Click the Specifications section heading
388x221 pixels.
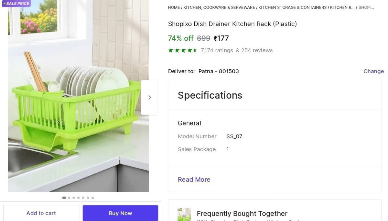[x=210, y=95]
